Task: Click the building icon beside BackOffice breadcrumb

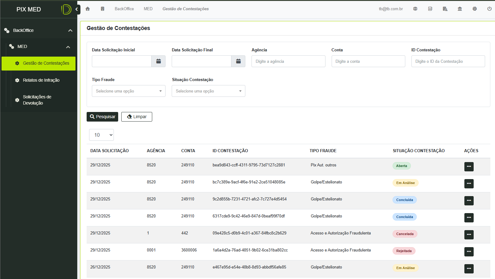Action: point(102,9)
